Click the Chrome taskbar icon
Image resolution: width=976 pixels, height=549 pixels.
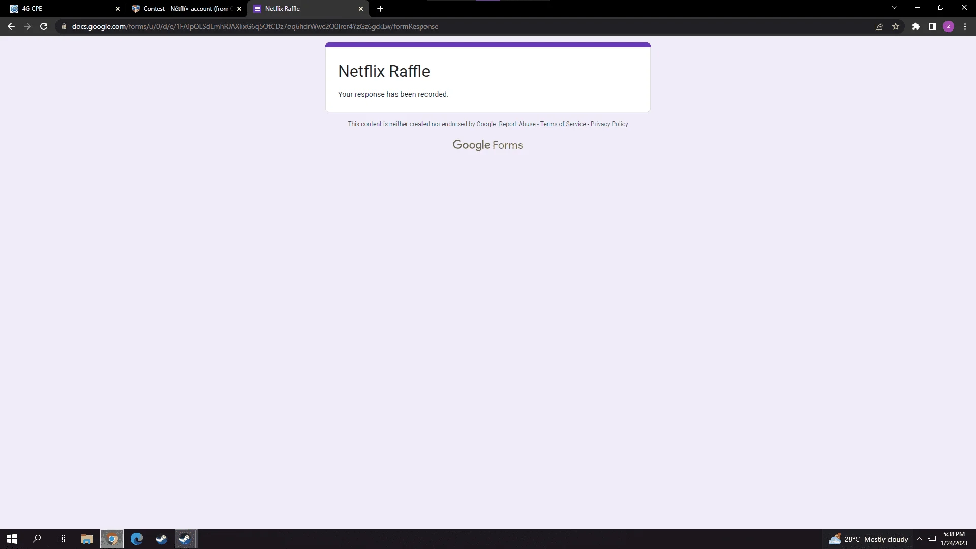tap(112, 539)
